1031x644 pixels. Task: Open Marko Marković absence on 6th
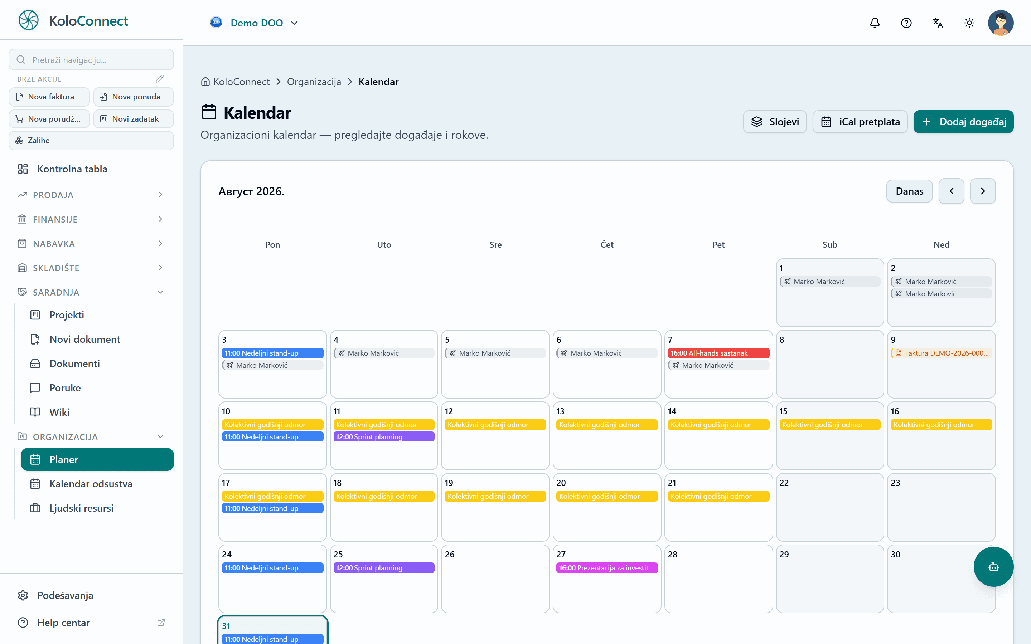[607, 353]
